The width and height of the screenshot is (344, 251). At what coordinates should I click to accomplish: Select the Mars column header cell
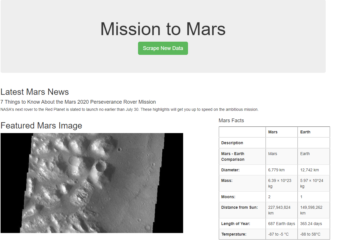tap(273, 132)
